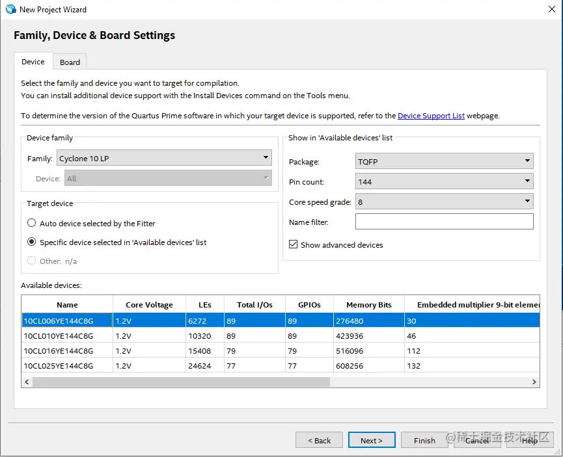Open the Device Support List link
Image resolution: width=563 pixels, height=457 pixels.
431,116
